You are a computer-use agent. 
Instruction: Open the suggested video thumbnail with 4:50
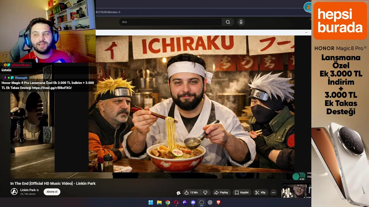(x=296, y=176)
